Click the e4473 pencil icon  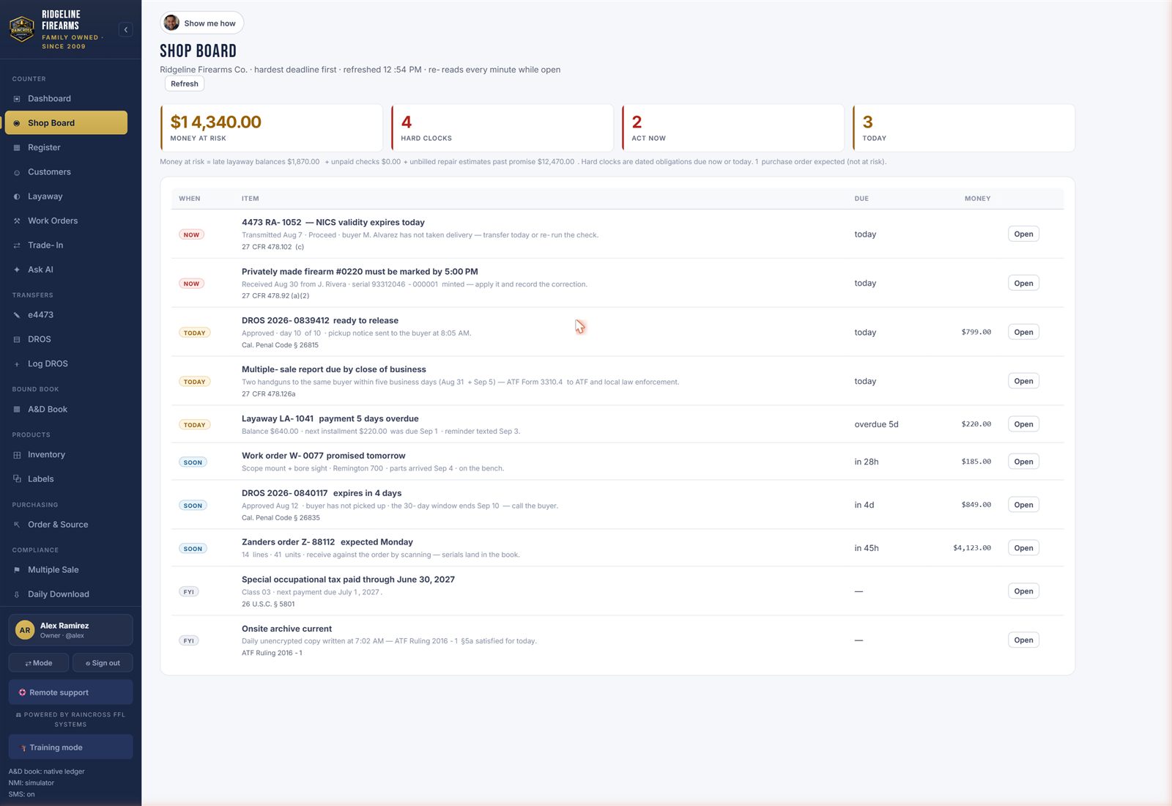(17, 315)
